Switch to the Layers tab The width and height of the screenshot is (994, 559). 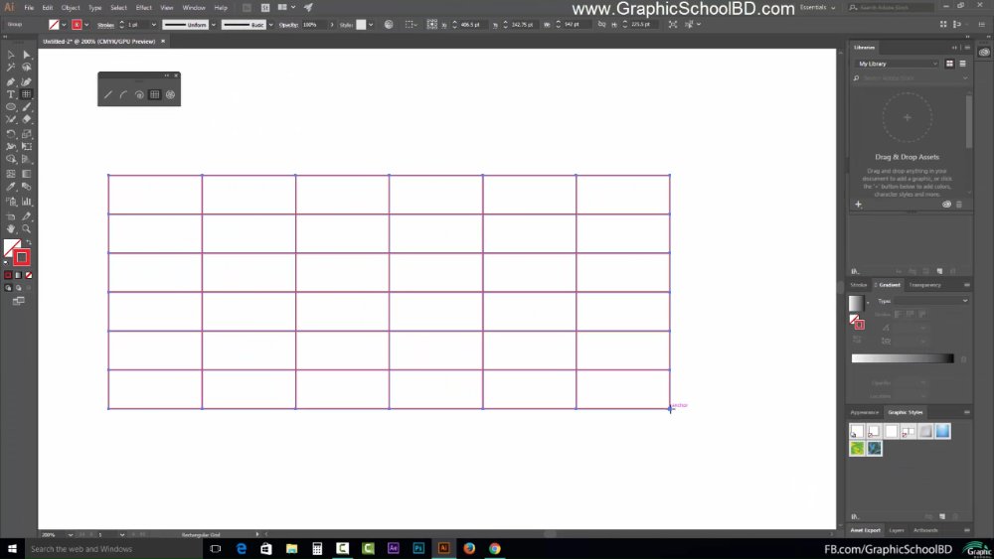pyautogui.click(x=897, y=530)
